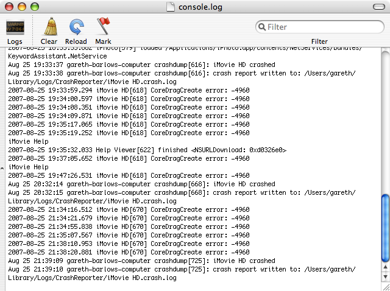Insert a Mark with flag icon
Image resolution: width=390 pixels, height=291 pixels.
[104, 26]
